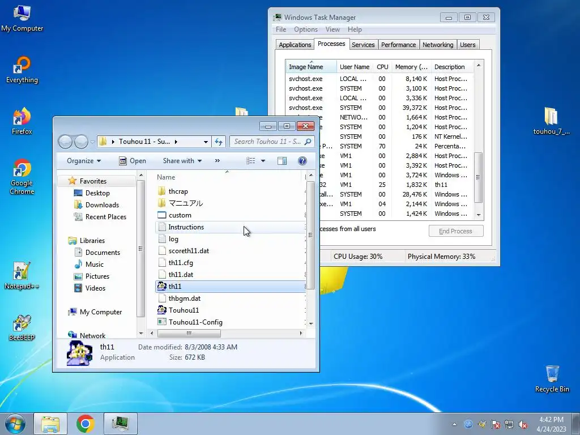Expand more view options dropdown arrow
Image resolution: width=580 pixels, height=435 pixels.
(263, 160)
